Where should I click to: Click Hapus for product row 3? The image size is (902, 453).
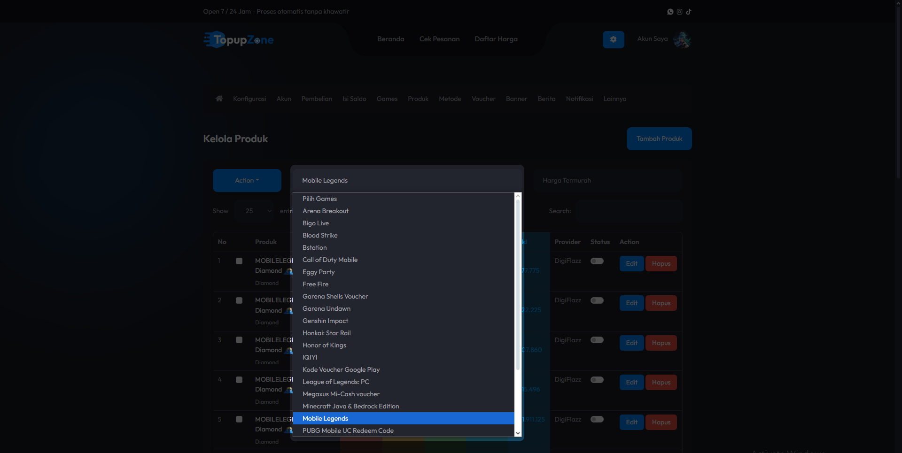pyautogui.click(x=661, y=343)
